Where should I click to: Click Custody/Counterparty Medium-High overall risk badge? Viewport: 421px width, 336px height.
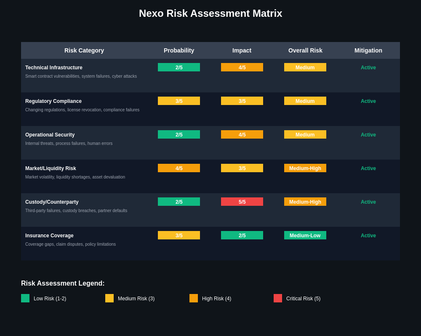(305, 202)
